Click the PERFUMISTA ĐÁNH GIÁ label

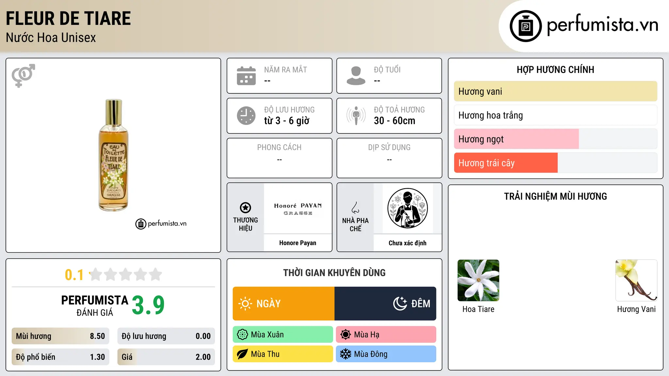95,305
